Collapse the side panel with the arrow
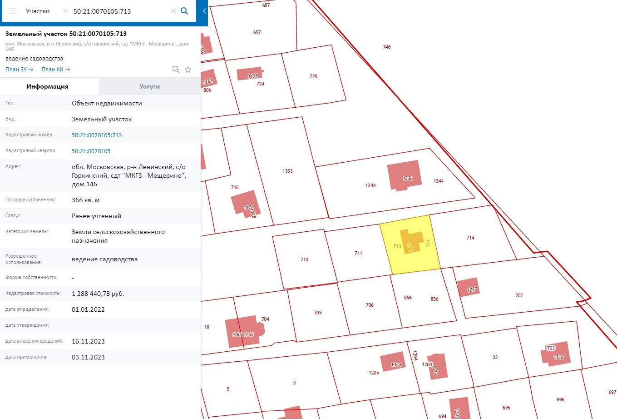 click(x=204, y=11)
